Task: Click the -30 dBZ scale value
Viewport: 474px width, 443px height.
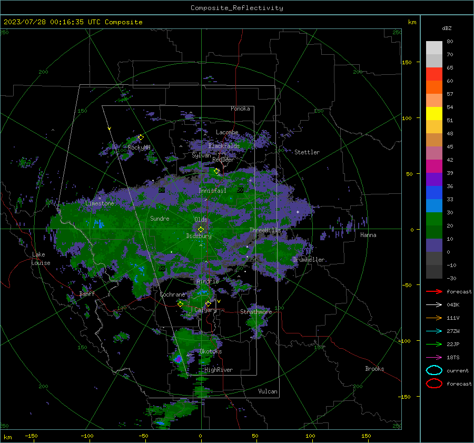Action: [x=452, y=278]
